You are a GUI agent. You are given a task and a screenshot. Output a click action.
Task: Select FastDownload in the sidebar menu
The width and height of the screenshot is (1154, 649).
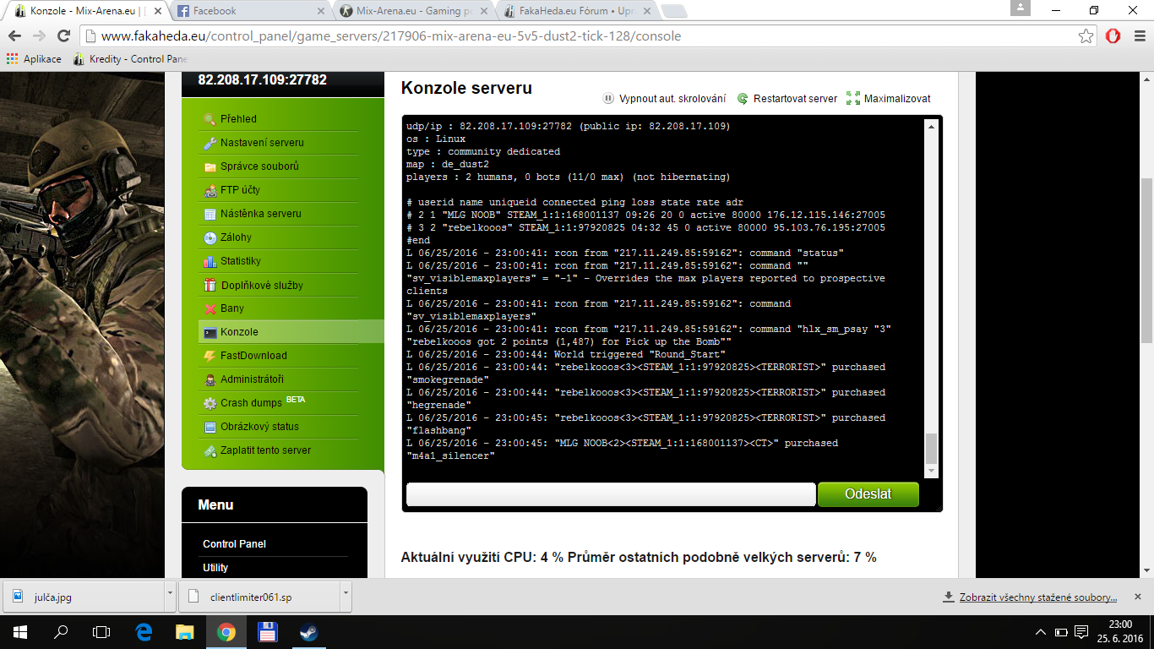click(253, 356)
